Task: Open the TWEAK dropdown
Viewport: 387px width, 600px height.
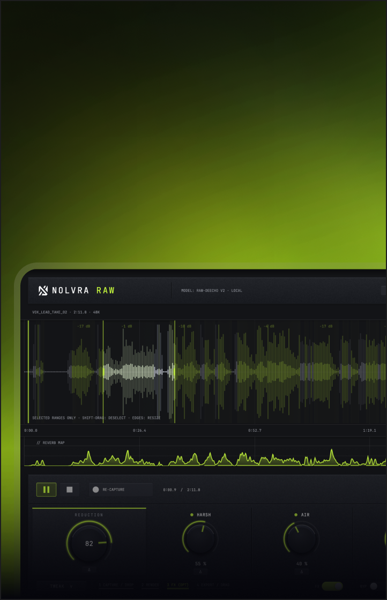Action: pos(61,586)
